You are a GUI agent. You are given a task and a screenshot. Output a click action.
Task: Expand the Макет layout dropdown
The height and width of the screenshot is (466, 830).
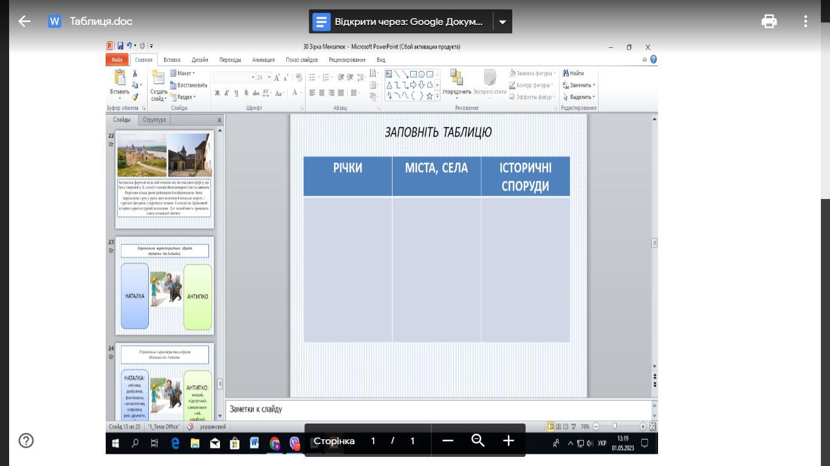(x=183, y=73)
